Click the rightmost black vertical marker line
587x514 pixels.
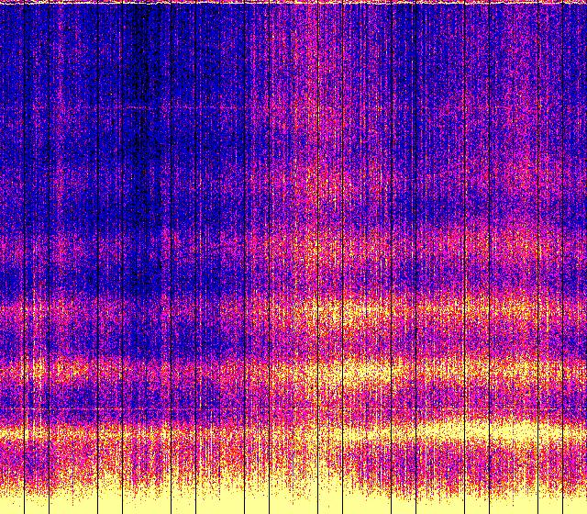[563, 257]
